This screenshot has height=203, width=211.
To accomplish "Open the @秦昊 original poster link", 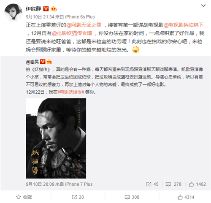I will (x=32, y=62).
